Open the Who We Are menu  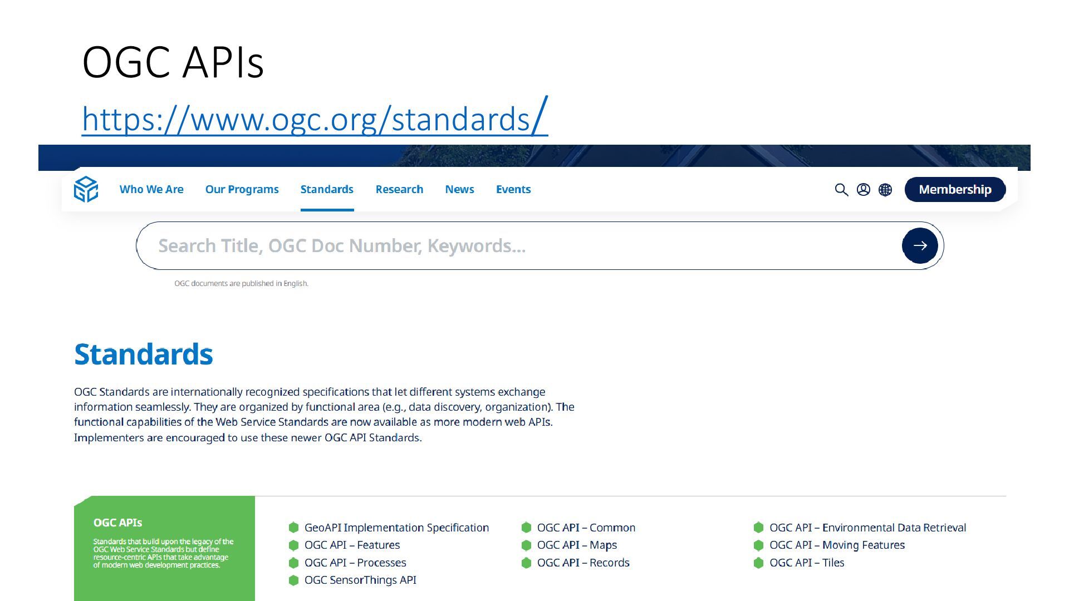(151, 189)
